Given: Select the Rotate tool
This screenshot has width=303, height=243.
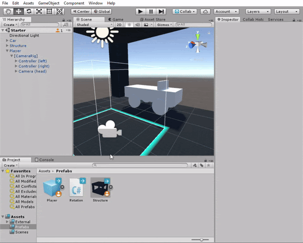Looking at the screenshot, I should point(29,12).
